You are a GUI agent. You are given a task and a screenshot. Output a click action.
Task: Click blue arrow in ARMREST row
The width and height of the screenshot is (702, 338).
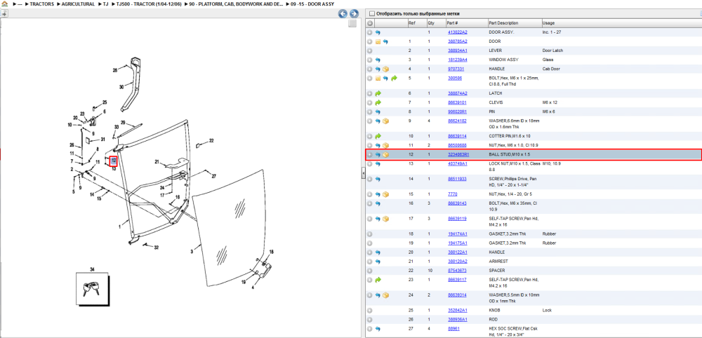pos(378,262)
